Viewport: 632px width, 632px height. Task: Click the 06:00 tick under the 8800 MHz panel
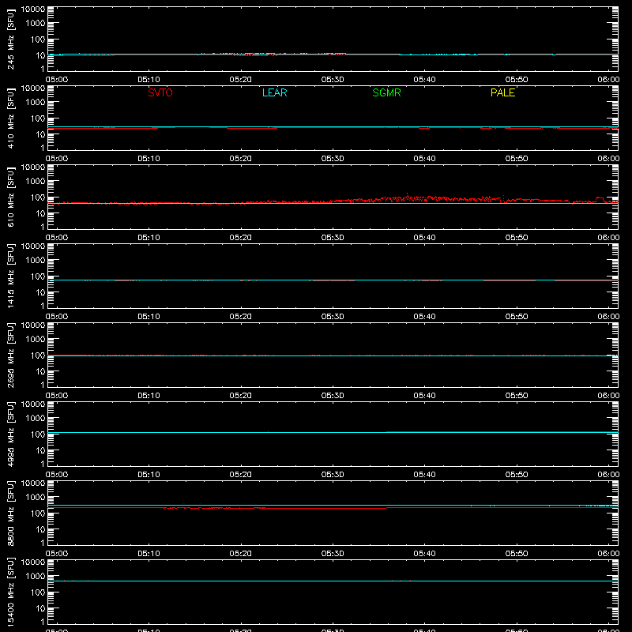tap(608, 554)
